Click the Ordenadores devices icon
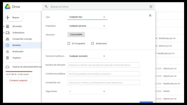The width and height of the screenshot is (187, 105). pyautogui.click(x=8, y=33)
